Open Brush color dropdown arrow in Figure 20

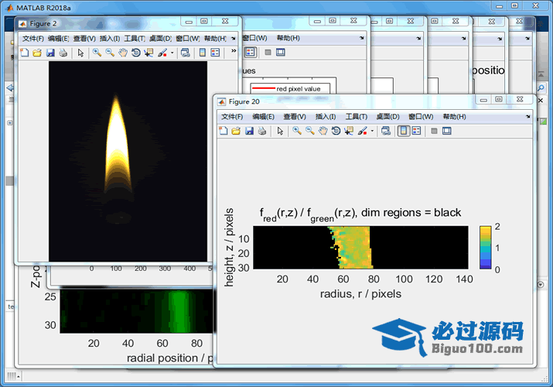pyautogui.click(x=372, y=132)
